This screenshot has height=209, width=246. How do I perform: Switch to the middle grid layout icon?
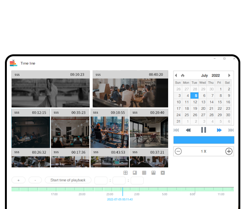(144, 173)
